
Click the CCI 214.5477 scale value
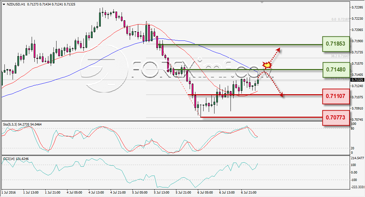click(357, 158)
